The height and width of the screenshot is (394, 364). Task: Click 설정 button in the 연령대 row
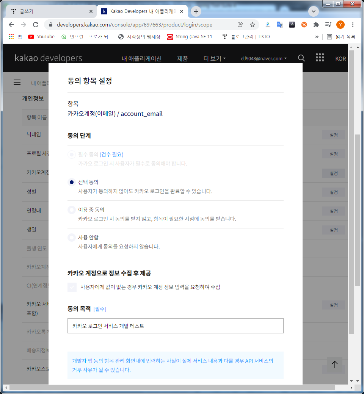334,211
